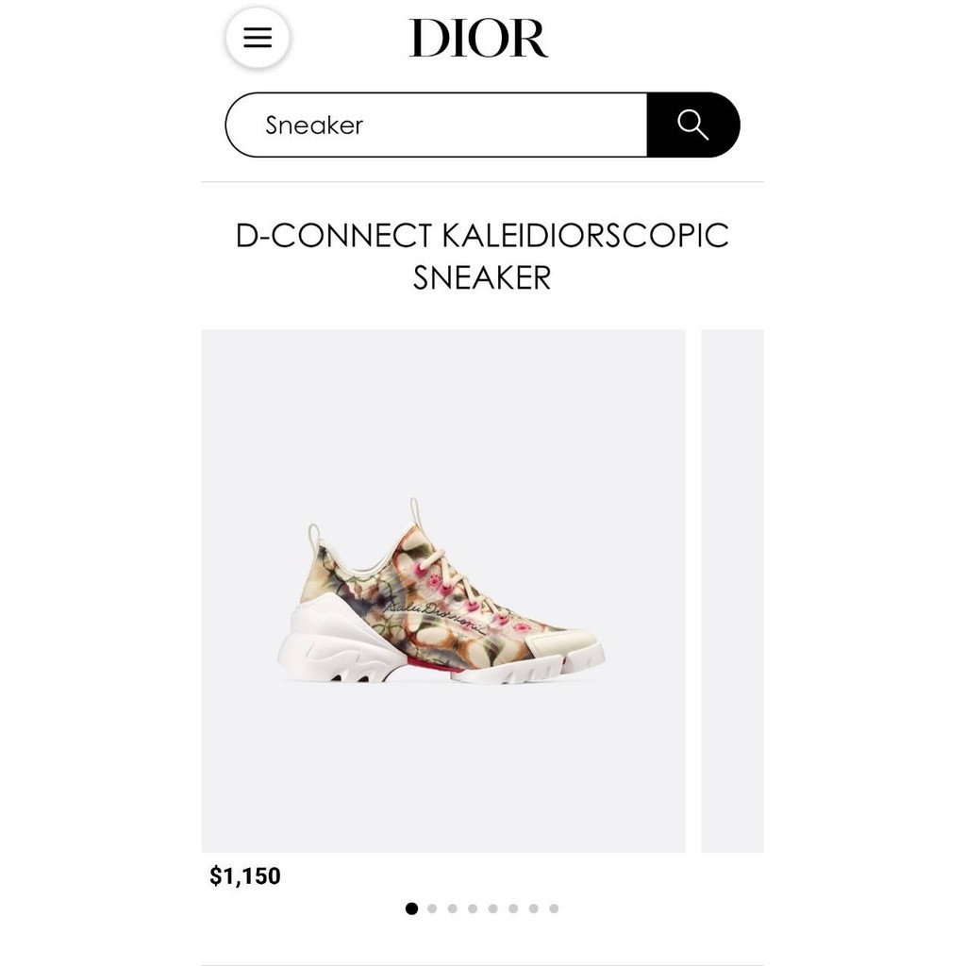
Task: Go to the sixth carousel dot
Action: tap(513, 908)
